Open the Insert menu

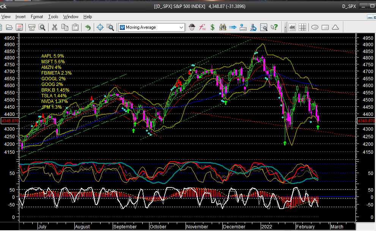click(x=20, y=17)
